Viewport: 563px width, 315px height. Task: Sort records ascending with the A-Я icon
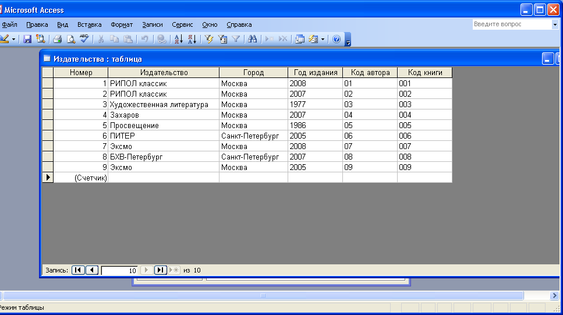[x=179, y=39]
